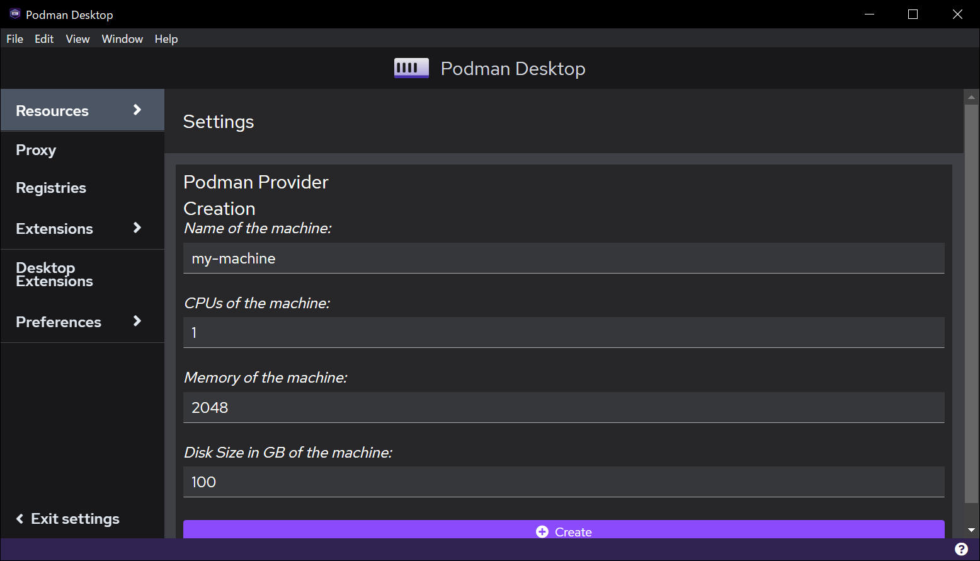
Task: Click the back chevron beside Exit settings
Action: coord(20,519)
